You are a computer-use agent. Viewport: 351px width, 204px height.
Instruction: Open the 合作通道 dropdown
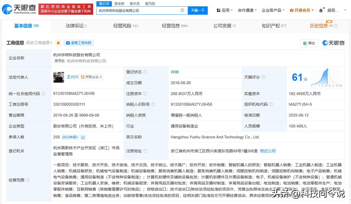click(247, 10)
